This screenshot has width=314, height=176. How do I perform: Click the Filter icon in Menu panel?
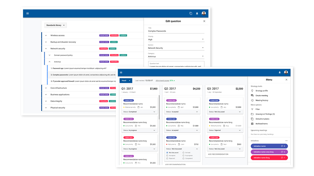click(252, 109)
